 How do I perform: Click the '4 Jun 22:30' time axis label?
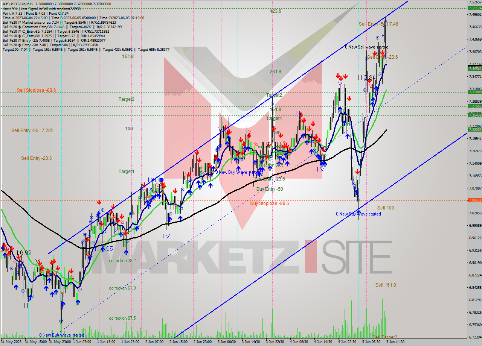(348, 342)
